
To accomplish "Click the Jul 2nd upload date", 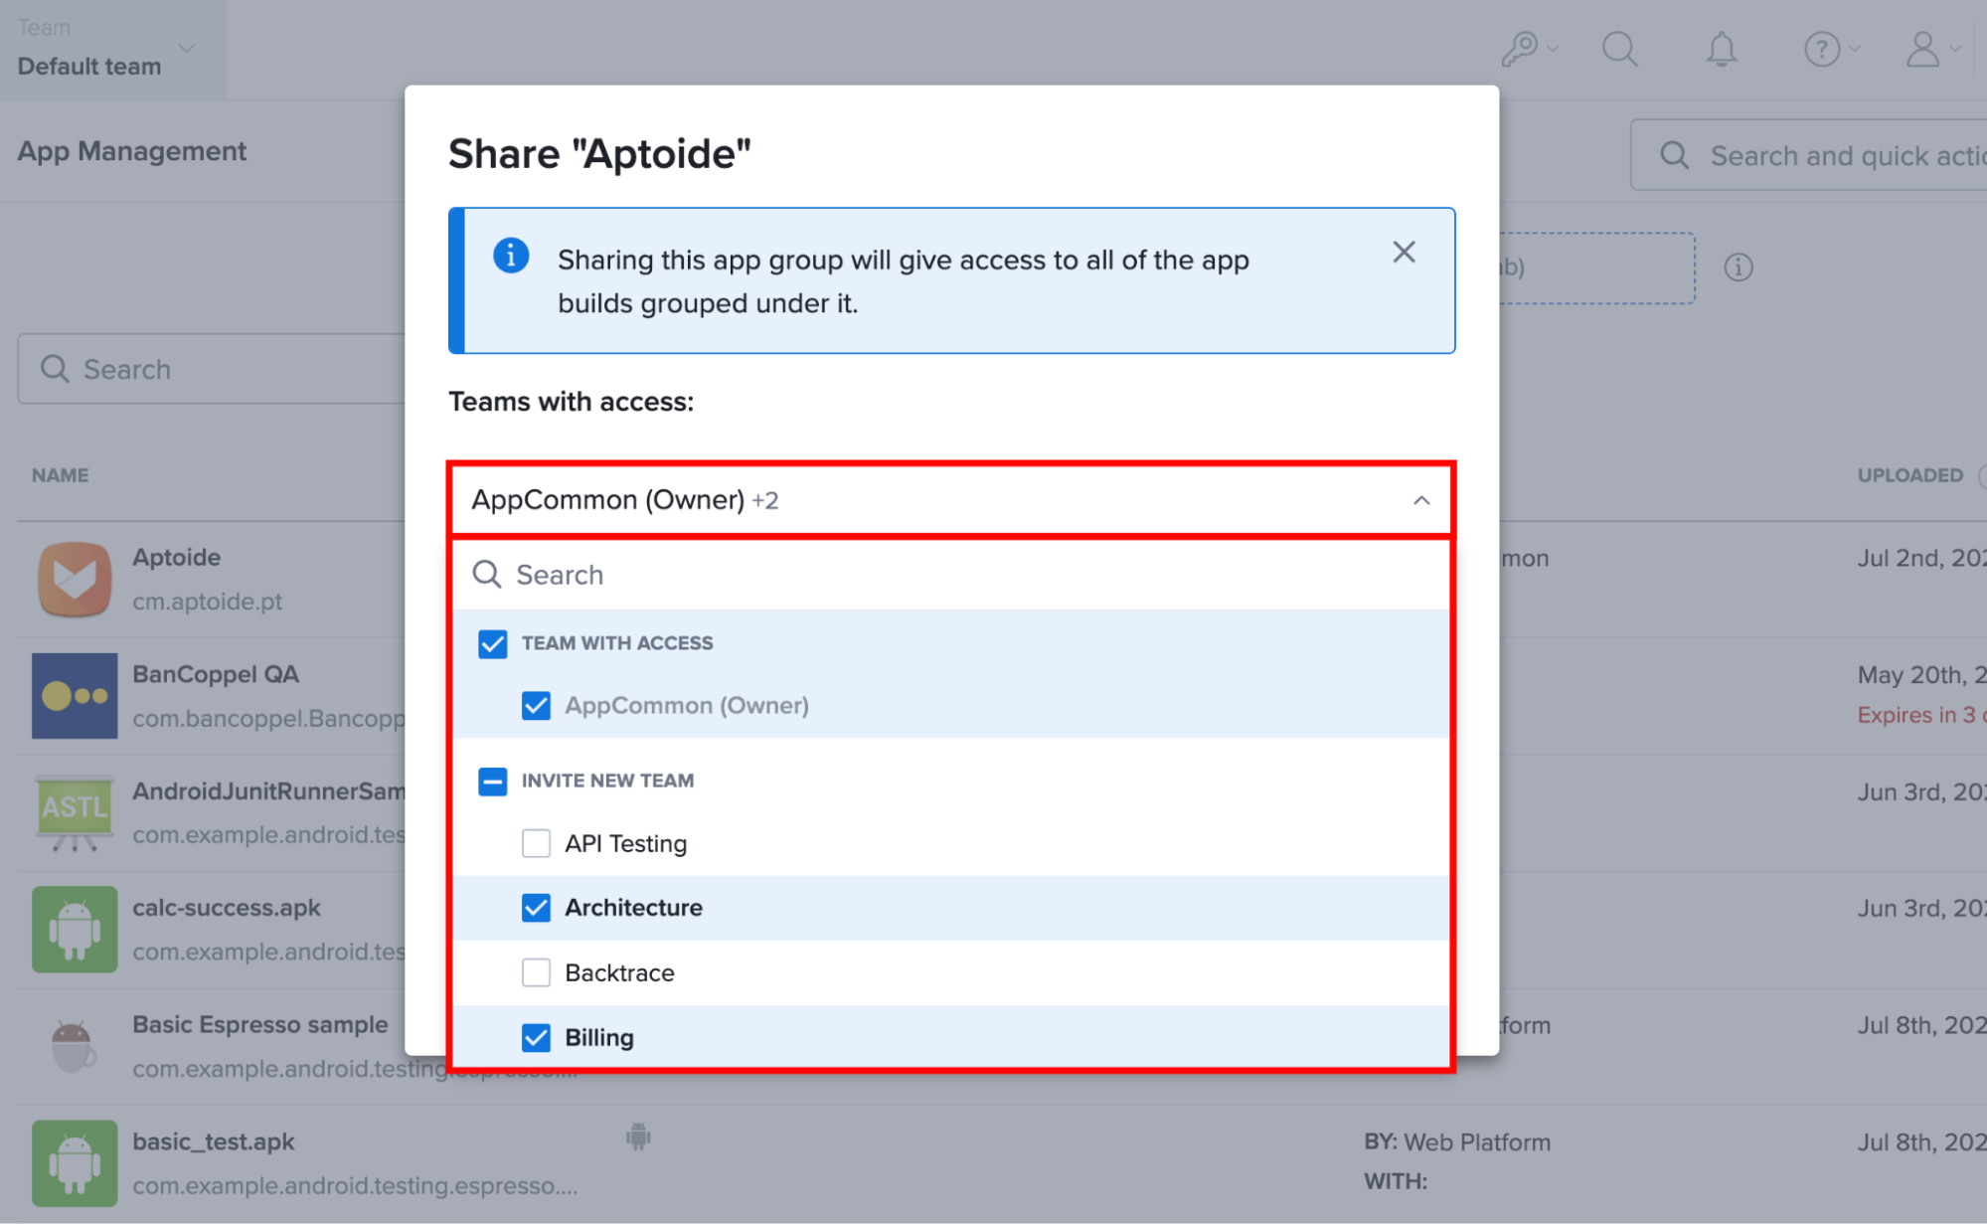I will 1921,558.
